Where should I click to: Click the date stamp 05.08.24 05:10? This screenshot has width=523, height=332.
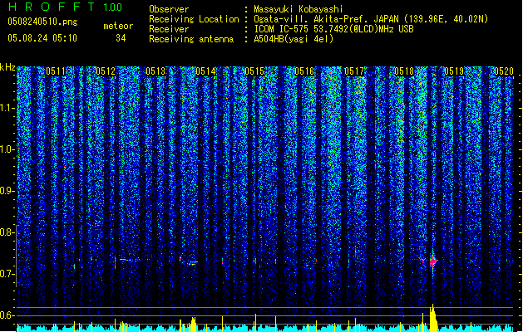click(42, 38)
